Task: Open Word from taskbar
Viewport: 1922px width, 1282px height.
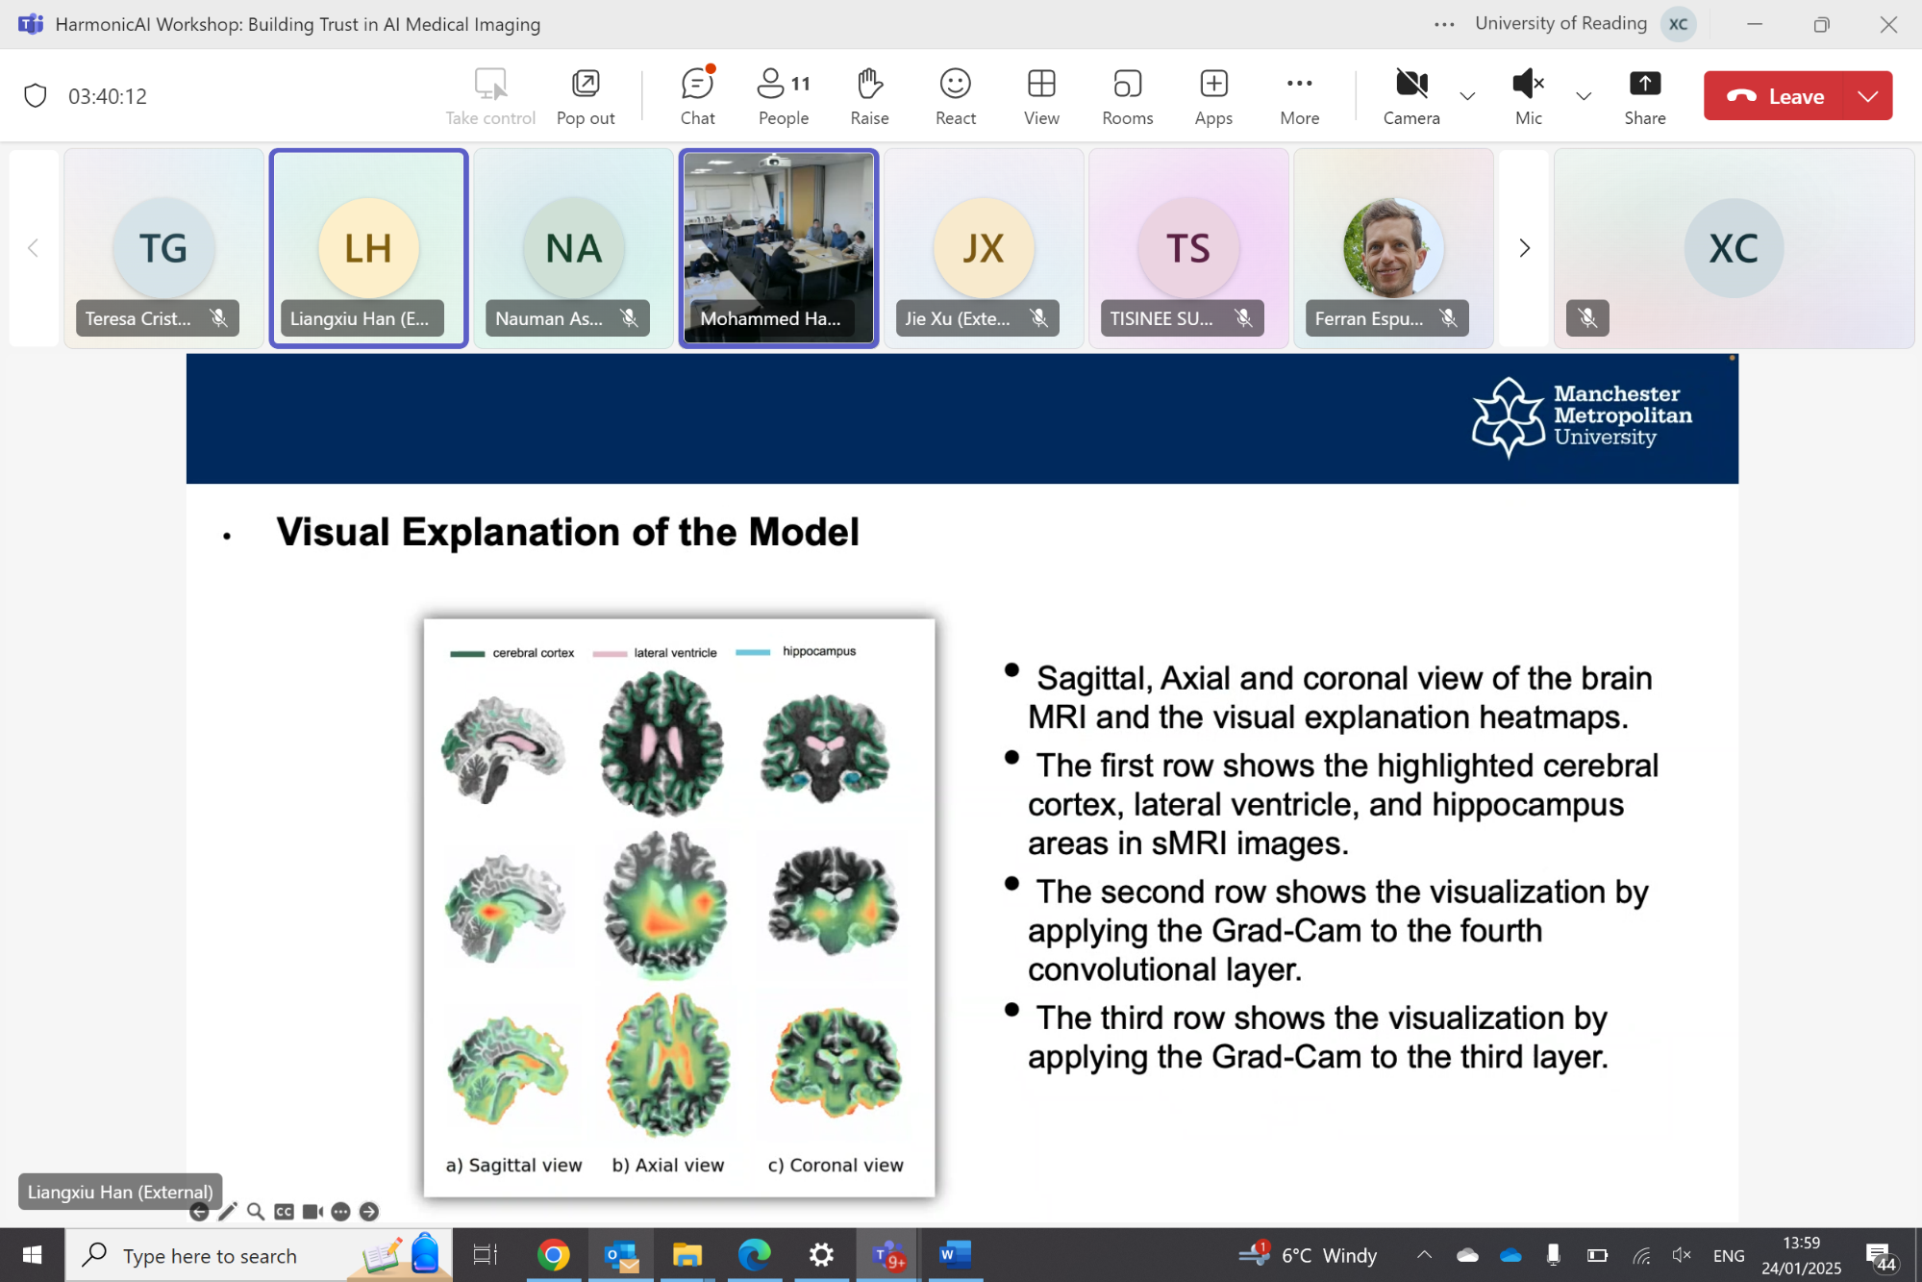Action: (x=954, y=1255)
